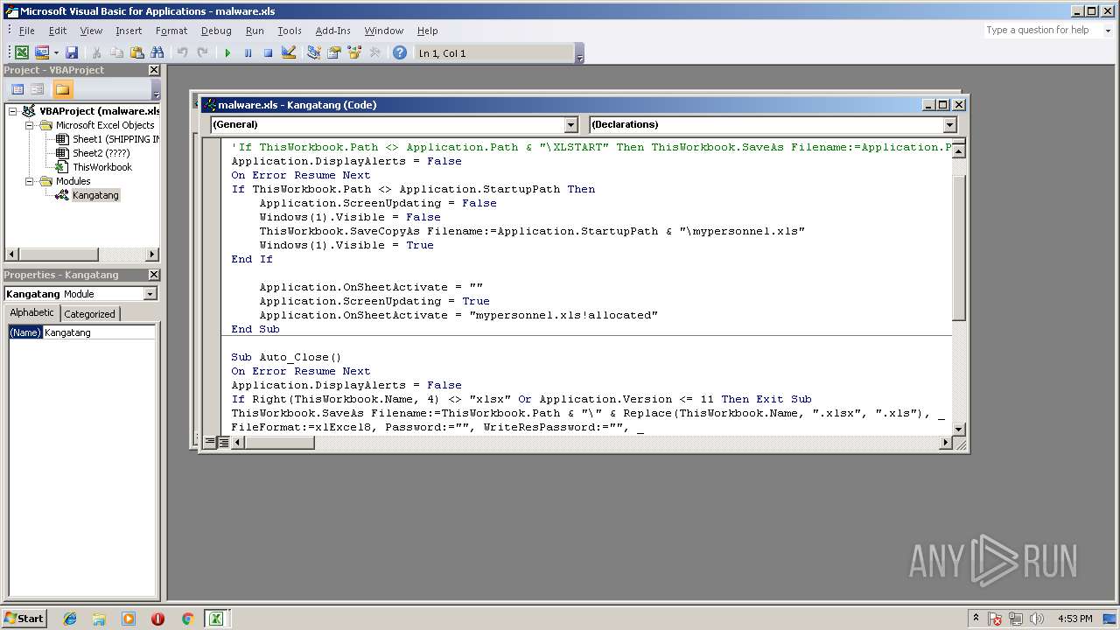The image size is (1120, 630).
Task: Open the Window menu
Action: click(384, 31)
